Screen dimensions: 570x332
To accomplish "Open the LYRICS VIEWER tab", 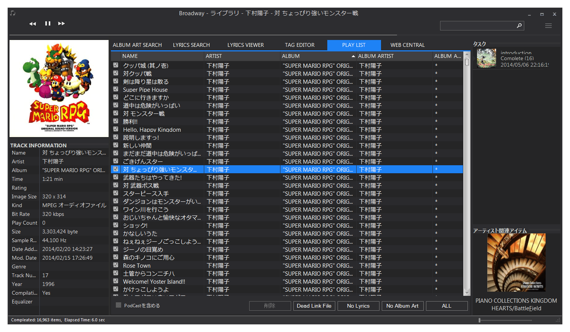I will 246,45.
